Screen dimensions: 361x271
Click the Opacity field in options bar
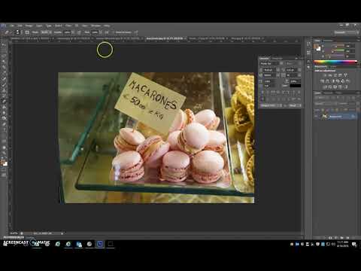click(68, 32)
